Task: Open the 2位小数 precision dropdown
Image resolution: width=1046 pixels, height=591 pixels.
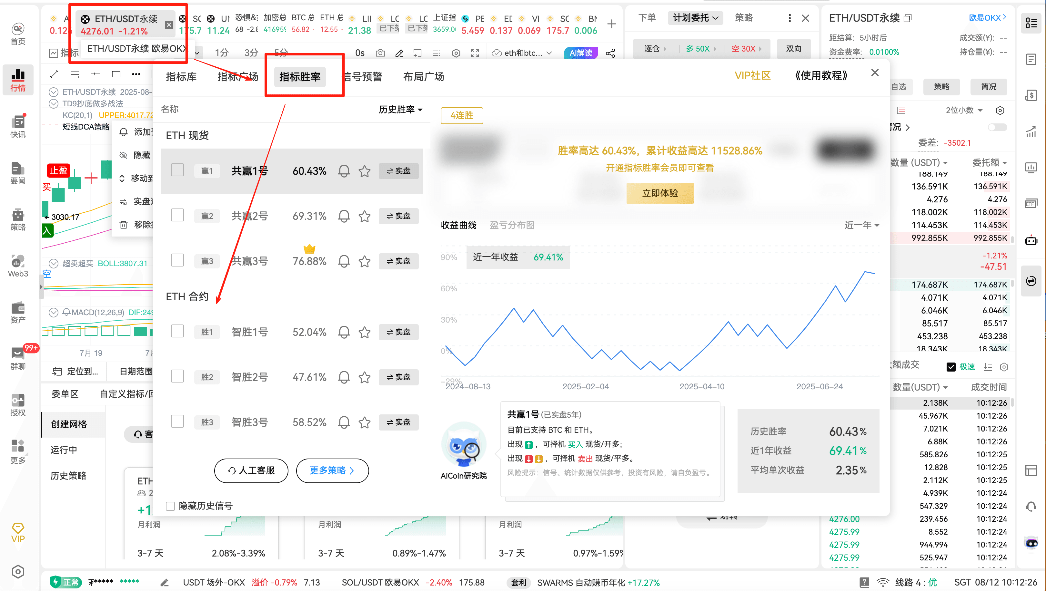Action: coord(964,110)
